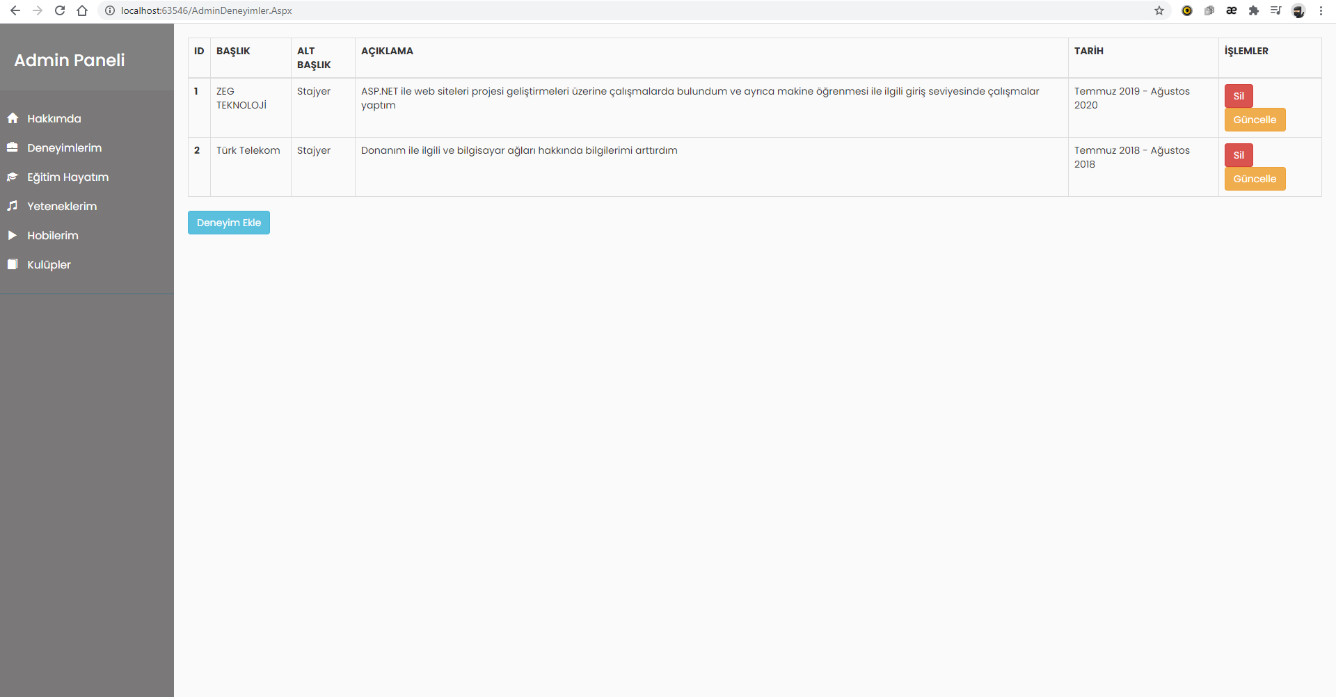Click the play icon beside Hobilerim
This screenshot has width=1336, height=697.
click(x=13, y=235)
